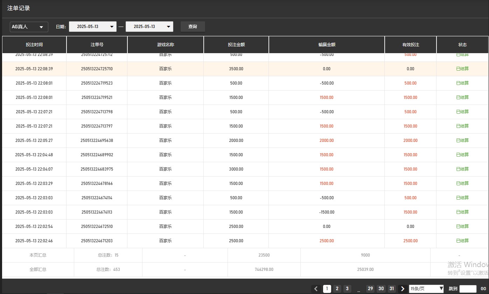The image size is (489, 294).
Task: Click the 有效投注 column header
Action: pos(410,45)
